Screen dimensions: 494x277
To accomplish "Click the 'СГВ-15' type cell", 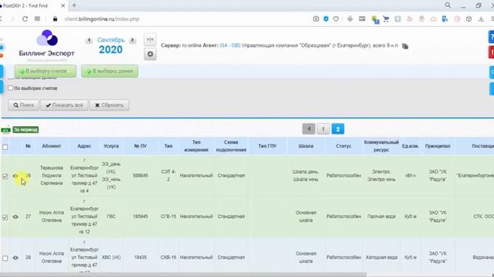I will pos(168,216).
